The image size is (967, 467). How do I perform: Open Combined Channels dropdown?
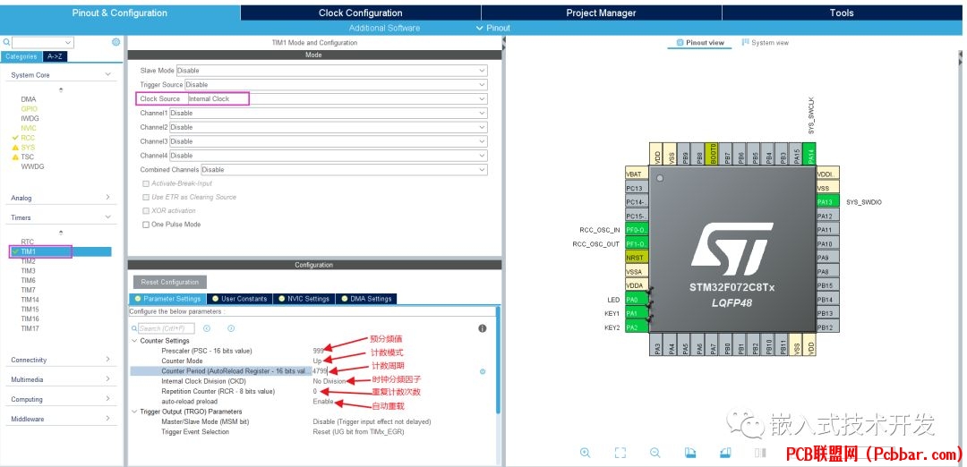point(344,169)
